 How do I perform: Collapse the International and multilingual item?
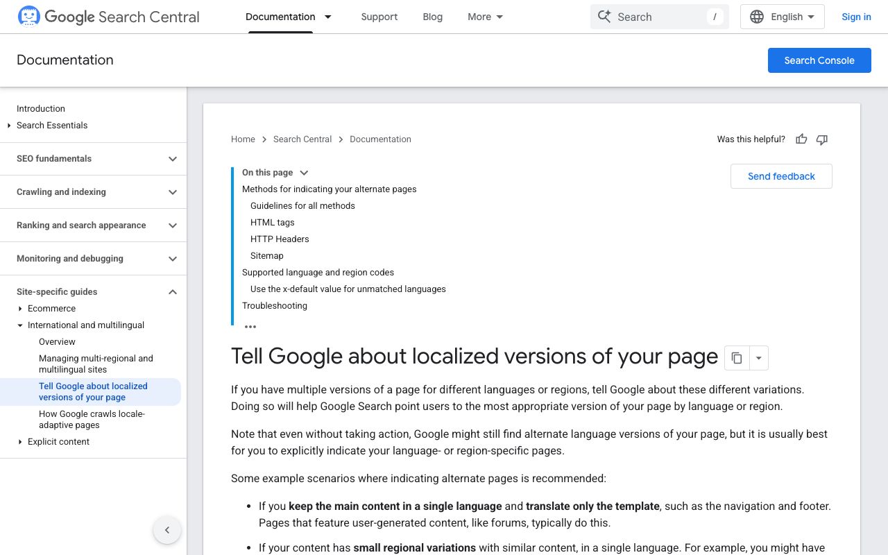20,325
